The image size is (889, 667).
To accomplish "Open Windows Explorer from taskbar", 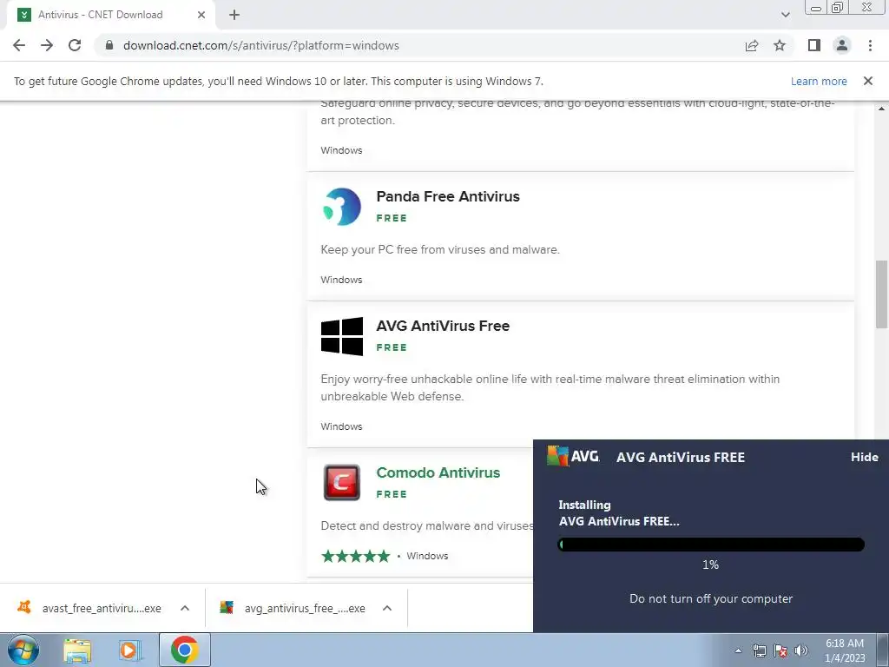I will coord(77,650).
